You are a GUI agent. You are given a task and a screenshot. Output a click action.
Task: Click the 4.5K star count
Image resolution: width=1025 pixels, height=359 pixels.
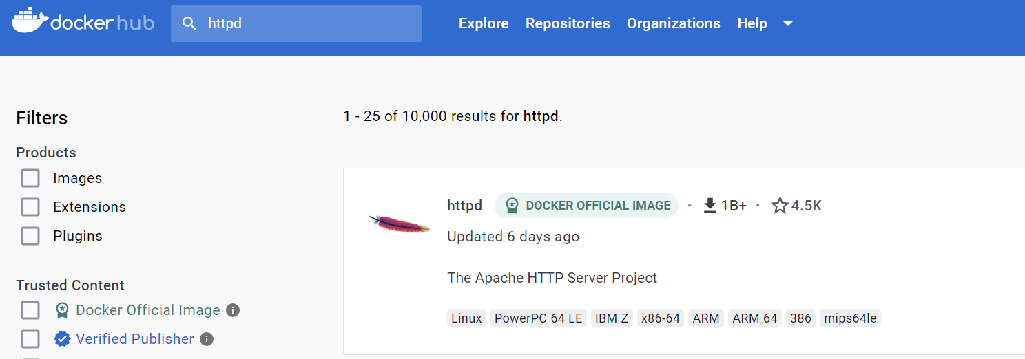click(807, 206)
